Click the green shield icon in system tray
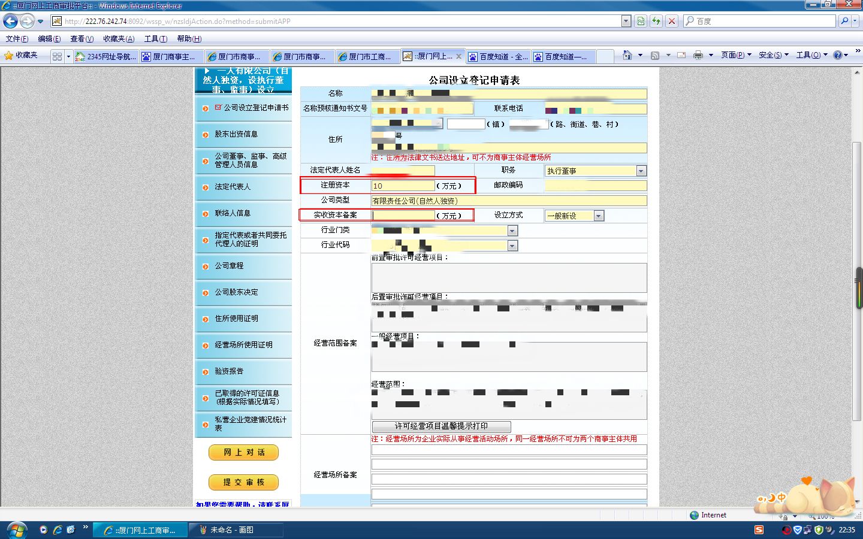This screenshot has height=539, width=863. pyautogui.click(x=819, y=529)
